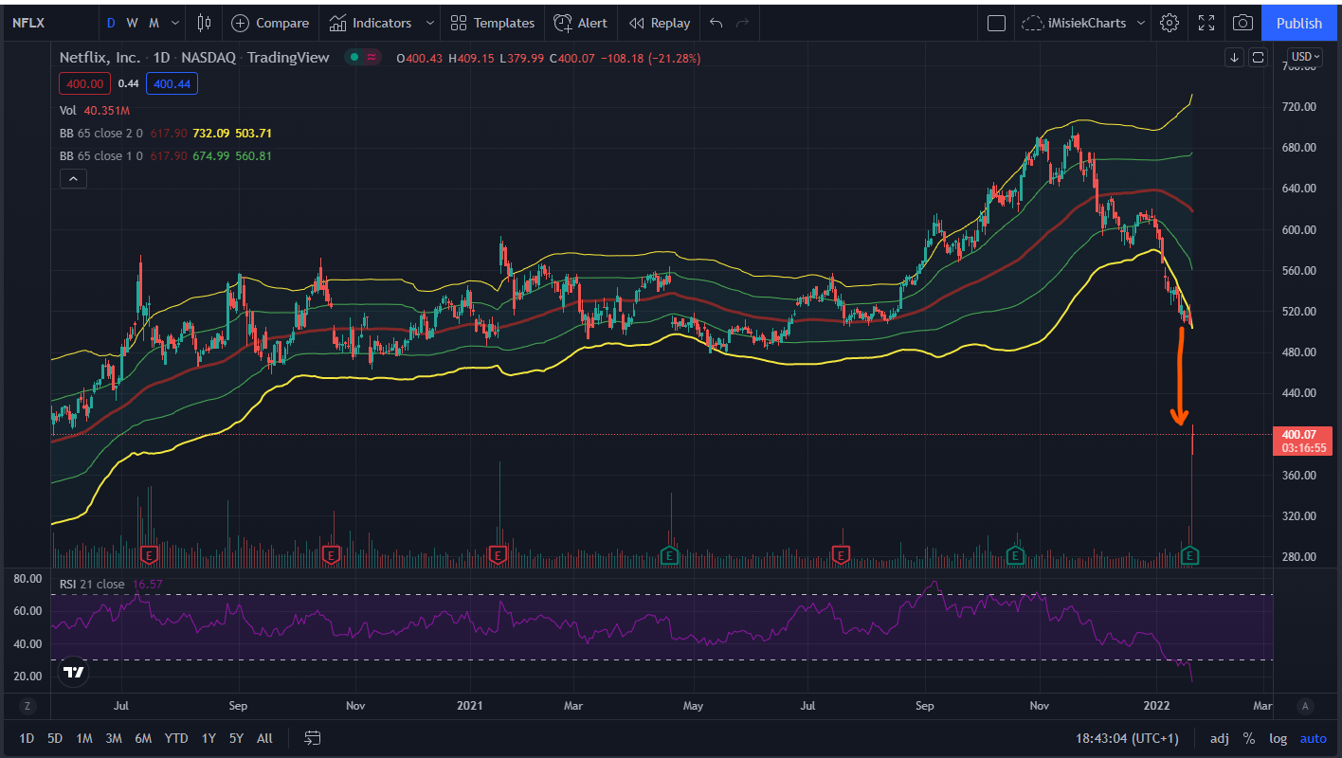The image size is (1342, 758).
Task: Open chart settings gear
Action: (x=1170, y=23)
